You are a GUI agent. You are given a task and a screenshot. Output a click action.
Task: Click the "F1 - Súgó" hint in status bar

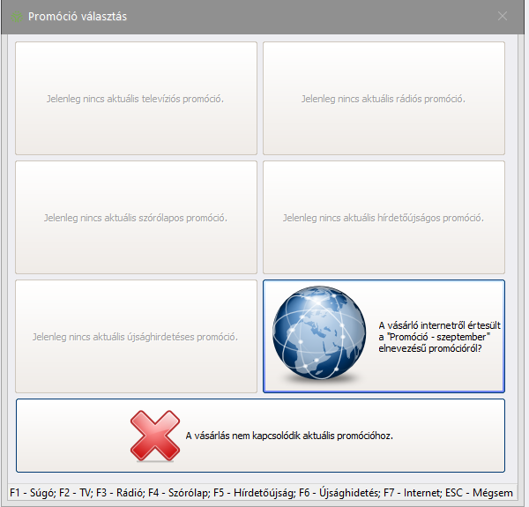coord(32,491)
